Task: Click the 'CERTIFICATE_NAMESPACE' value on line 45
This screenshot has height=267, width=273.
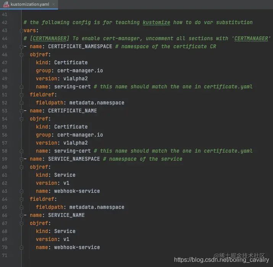Action: coord(80,47)
